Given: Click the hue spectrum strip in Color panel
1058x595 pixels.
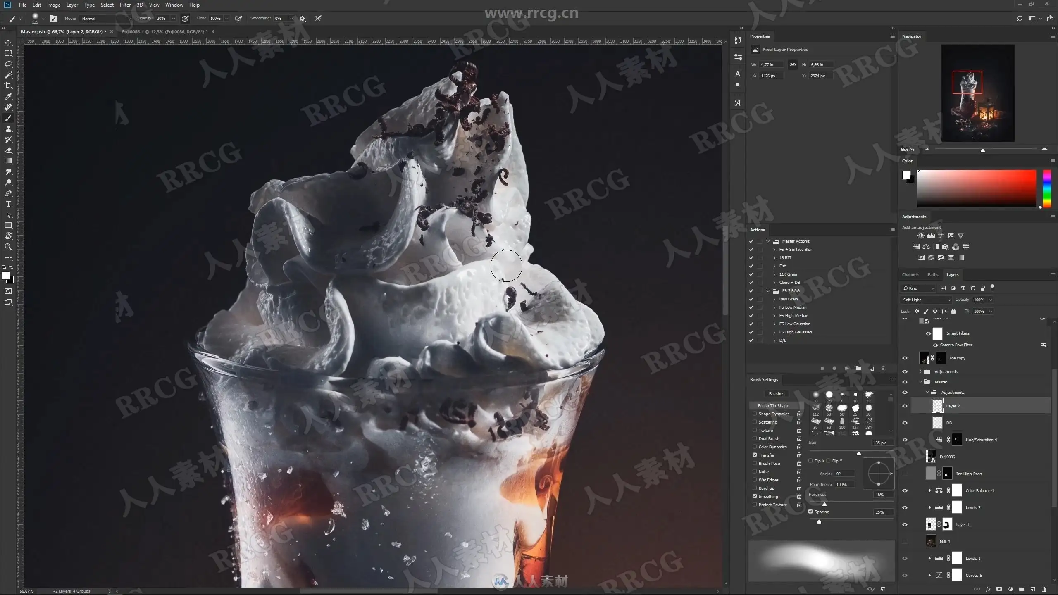Looking at the screenshot, I should [1047, 188].
